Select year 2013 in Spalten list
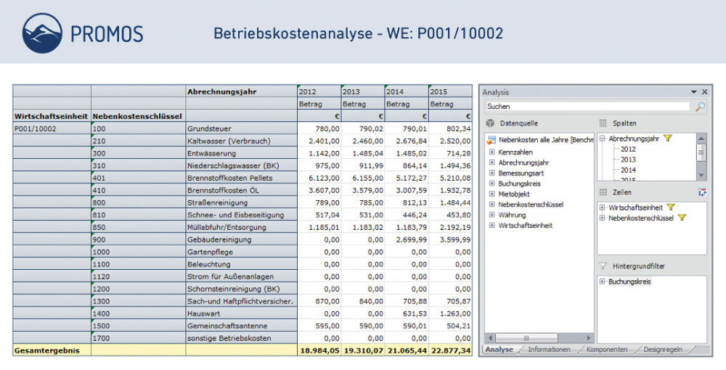 tap(628, 160)
